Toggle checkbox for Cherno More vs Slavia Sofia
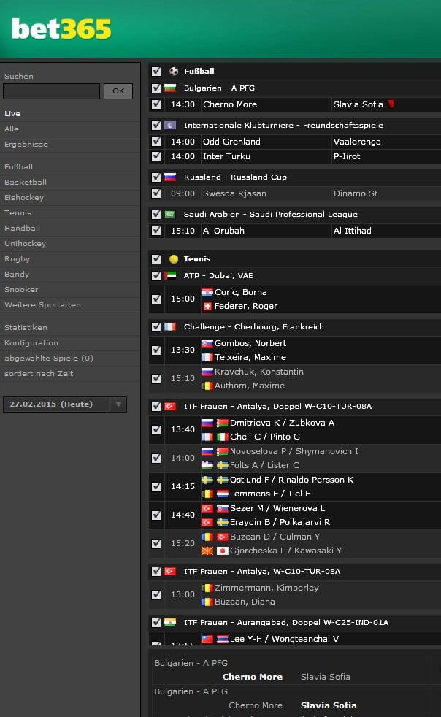Viewport: 441px width, 717px height. pyautogui.click(x=156, y=104)
